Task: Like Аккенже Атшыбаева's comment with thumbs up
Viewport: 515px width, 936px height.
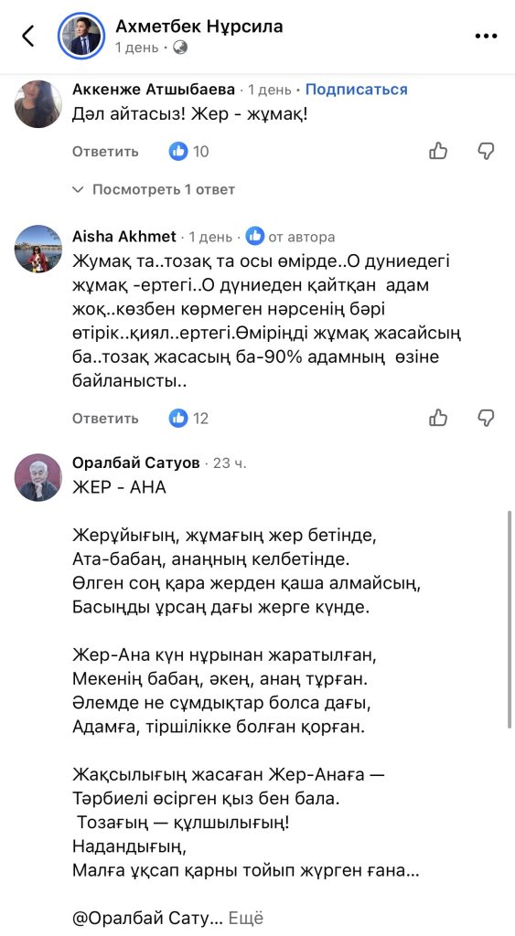Action: (x=438, y=151)
